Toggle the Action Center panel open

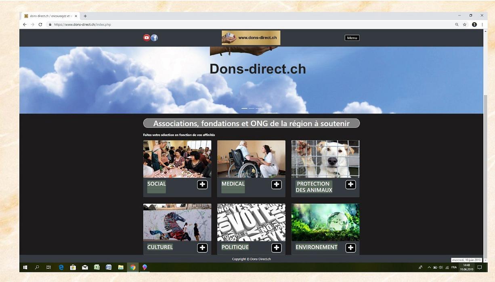(479, 267)
